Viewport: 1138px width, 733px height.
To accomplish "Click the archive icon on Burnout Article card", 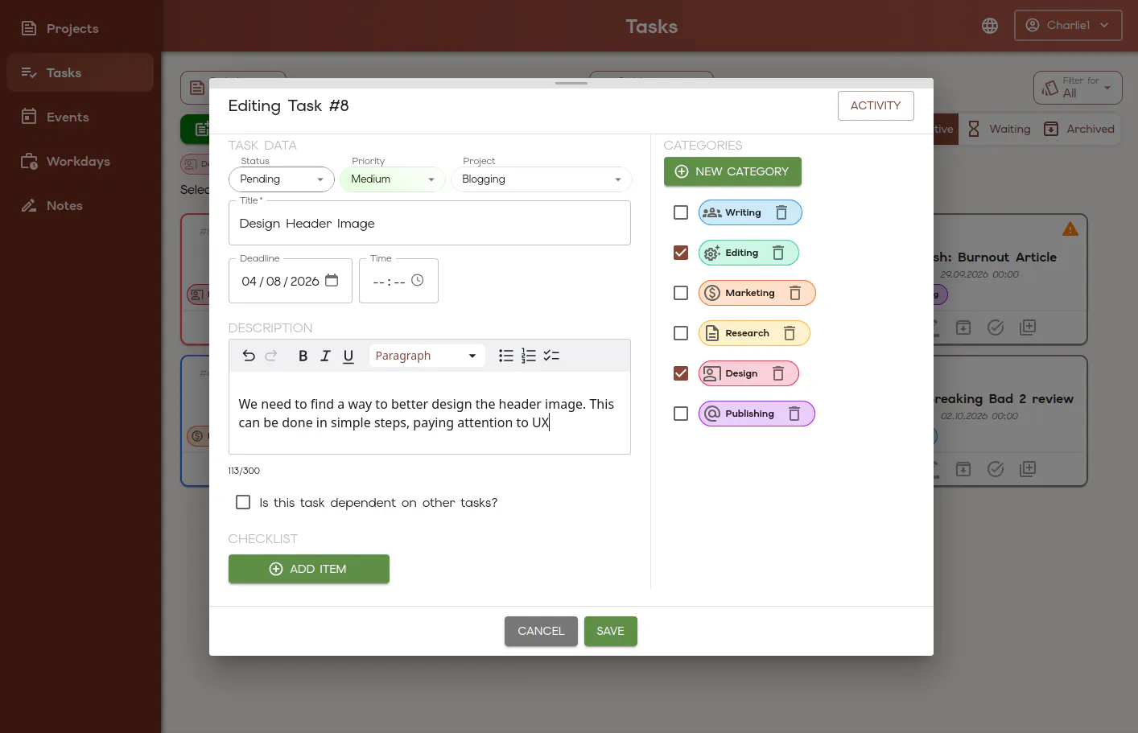I will coord(963,327).
